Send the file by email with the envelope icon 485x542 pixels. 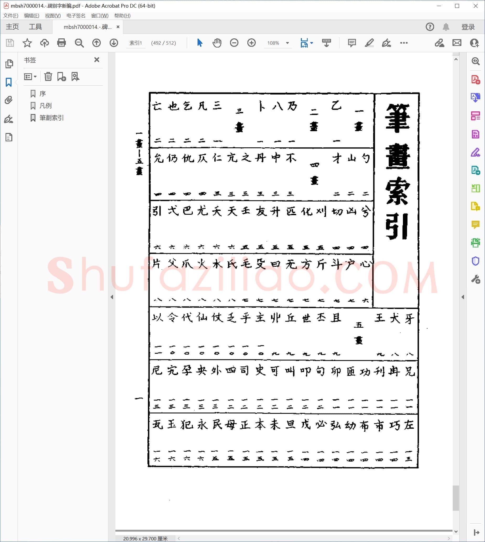(457, 43)
